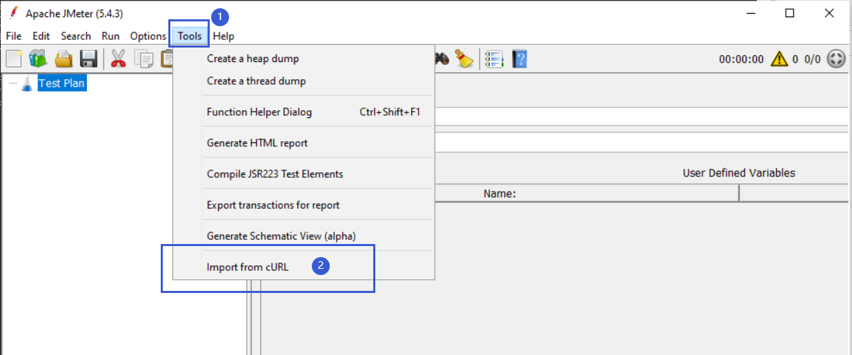Viewport: 852px width, 355px height.
Task: Click the New test plan icon
Action: click(14, 59)
